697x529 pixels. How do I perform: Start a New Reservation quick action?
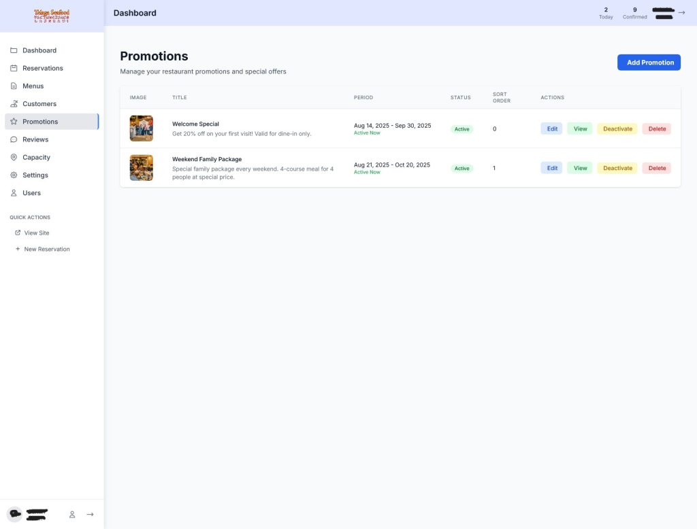click(47, 249)
